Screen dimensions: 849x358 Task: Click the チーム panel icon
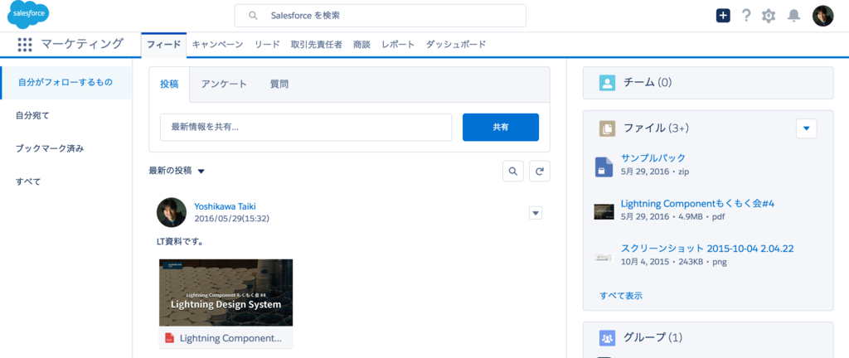pos(607,83)
